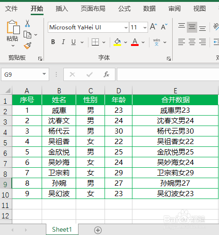Viewport: 219px width, 235px height.
Task: Click the text orientation icon
Action: (216, 27)
